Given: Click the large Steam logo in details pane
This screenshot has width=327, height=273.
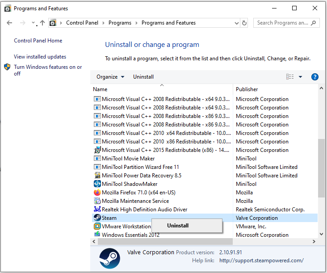Looking at the screenshot, I should point(110,258).
